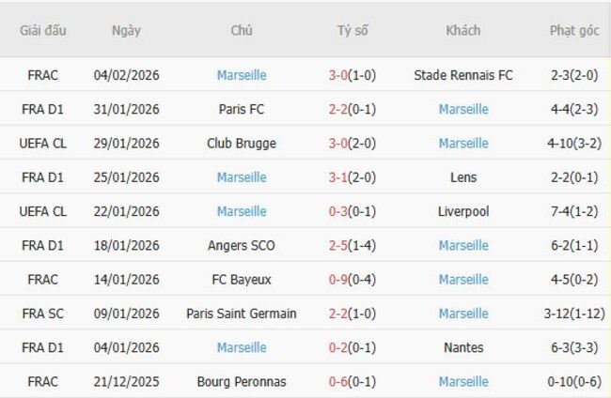Open the Paris Saint Germain team link
Screen dimensions: 611x398
[242, 314]
